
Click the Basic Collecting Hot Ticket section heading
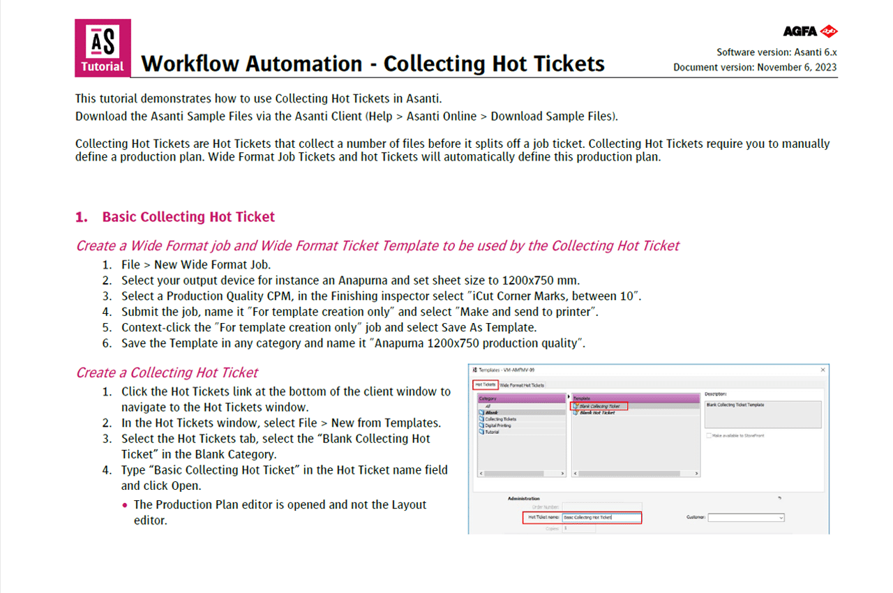188,217
